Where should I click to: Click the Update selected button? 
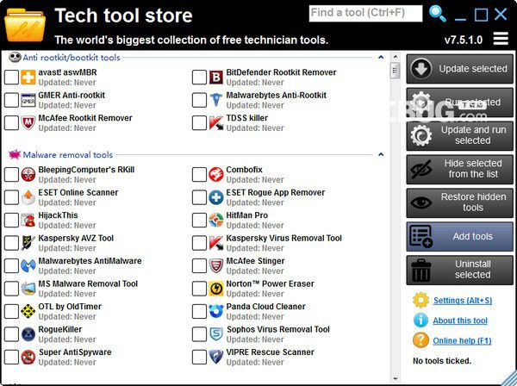pyautogui.click(x=459, y=69)
